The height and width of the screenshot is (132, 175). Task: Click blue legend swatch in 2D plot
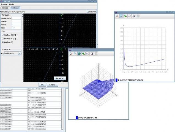point(116,80)
